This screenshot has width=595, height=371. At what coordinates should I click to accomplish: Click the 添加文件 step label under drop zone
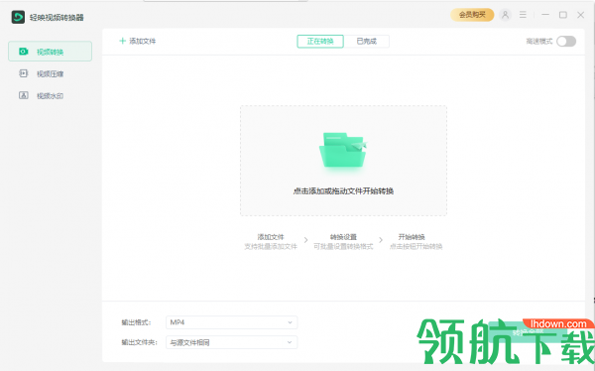click(271, 237)
